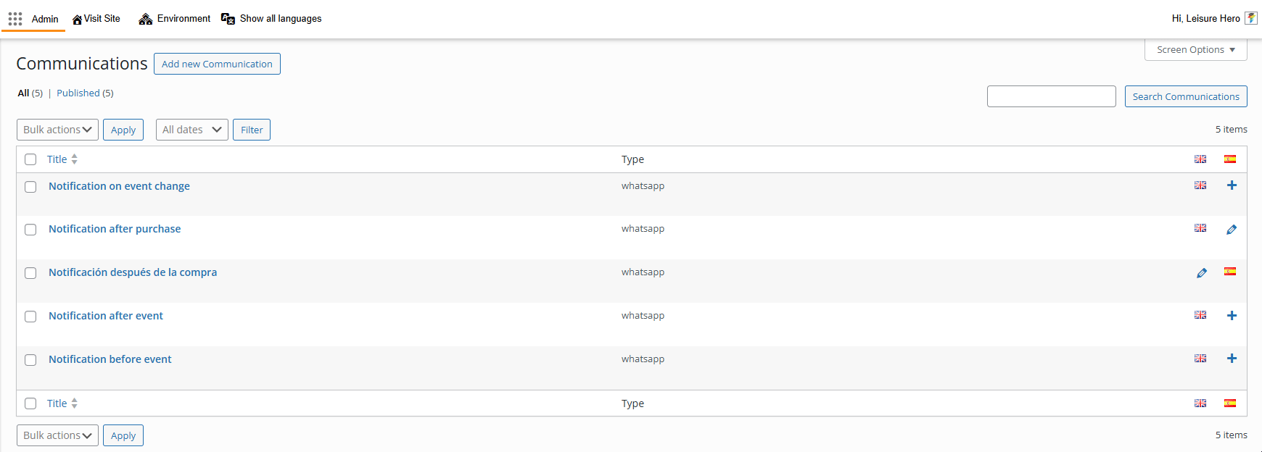This screenshot has height=452, width=1262.
Task: Click UK flag in Notification after purchase row
Action: (x=1200, y=228)
